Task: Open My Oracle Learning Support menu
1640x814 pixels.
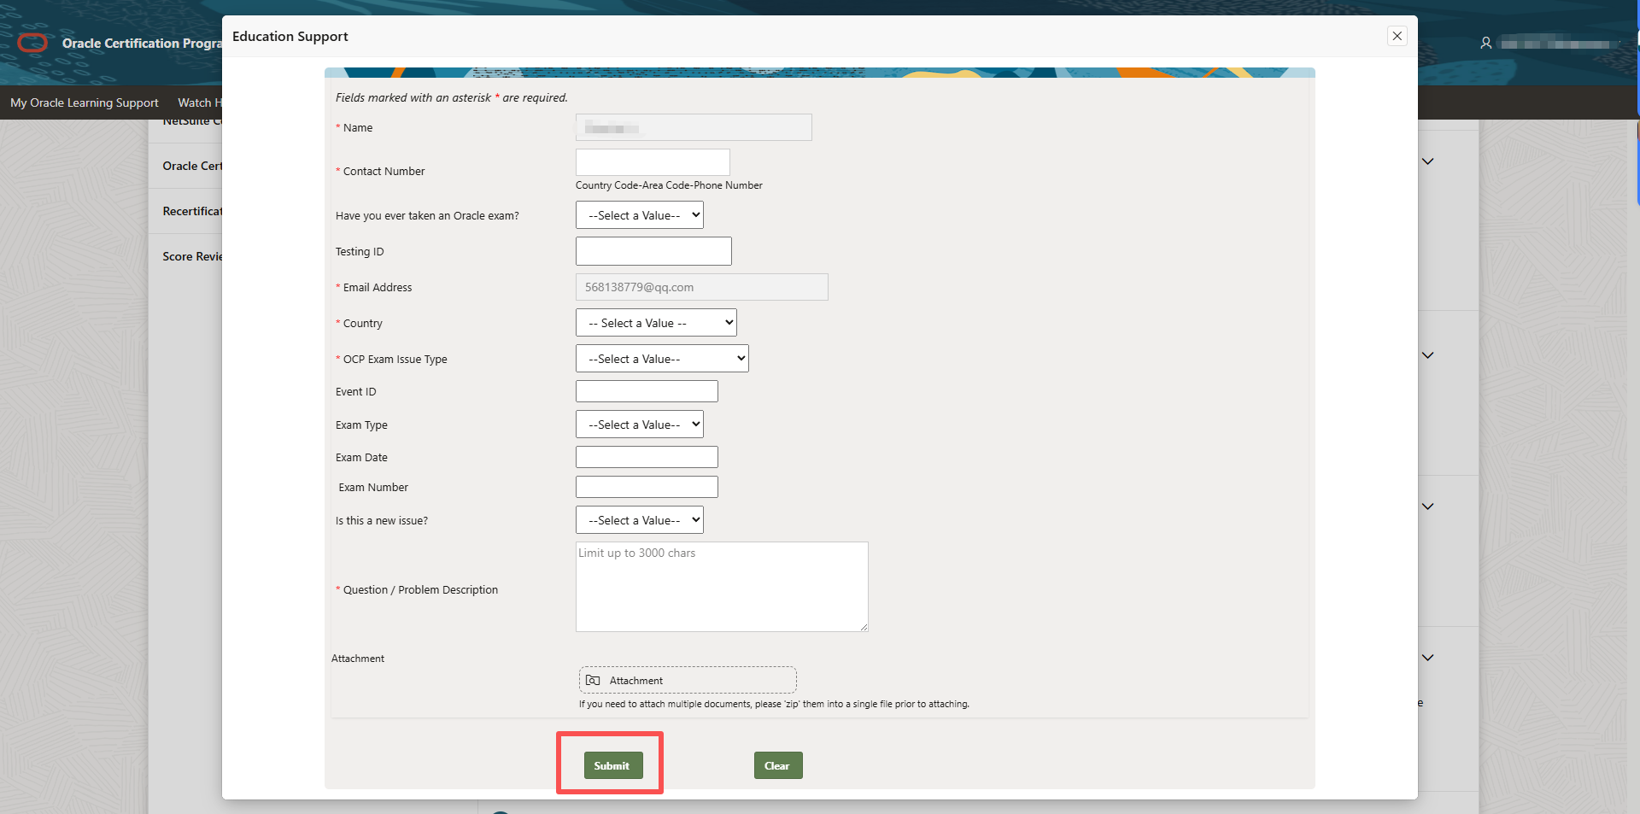Action: coord(85,102)
